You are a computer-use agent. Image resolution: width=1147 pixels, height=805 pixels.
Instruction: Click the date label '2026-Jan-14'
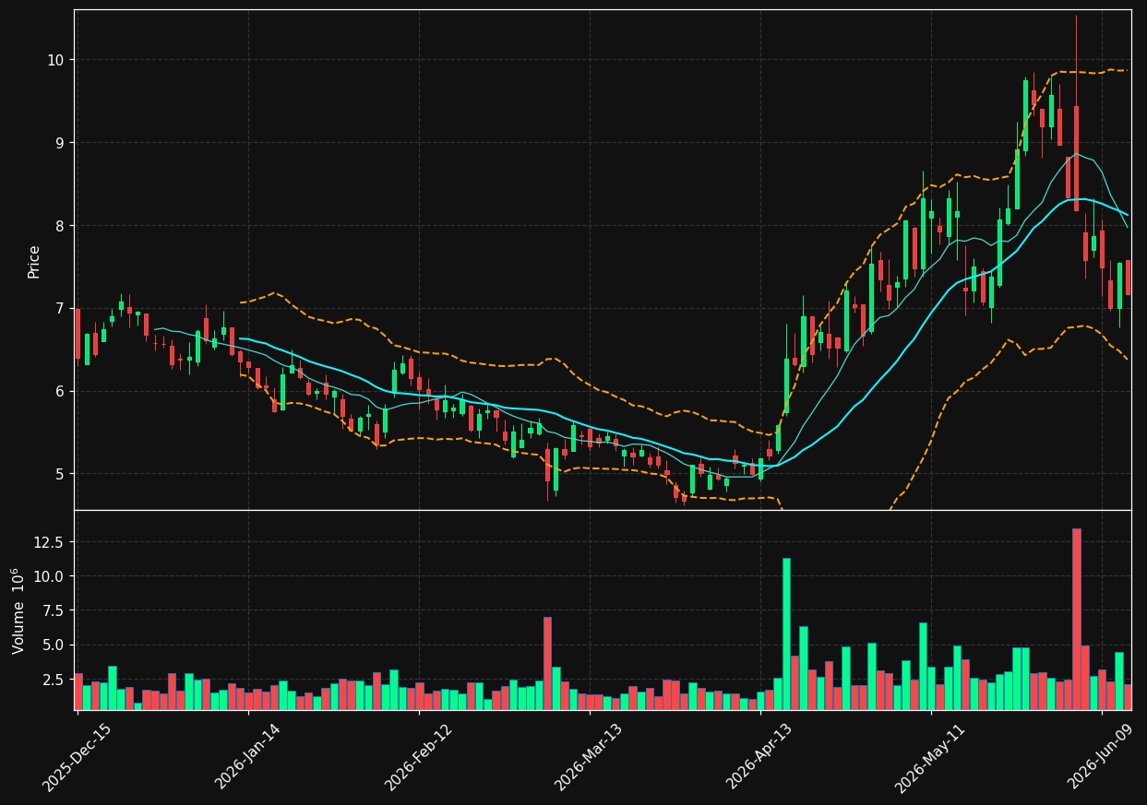click(x=247, y=757)
